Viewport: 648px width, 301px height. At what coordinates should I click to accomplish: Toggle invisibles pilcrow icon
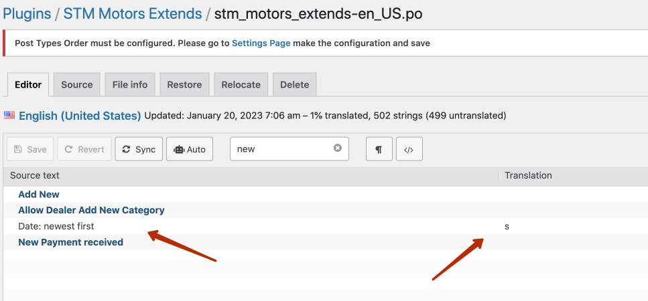click(x=379, y=149)
